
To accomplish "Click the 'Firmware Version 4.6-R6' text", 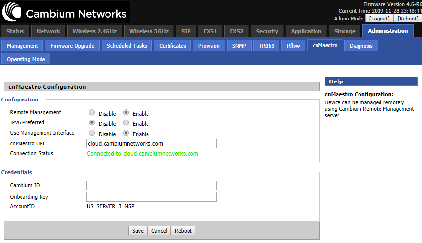I will click(x=392, y=4).
